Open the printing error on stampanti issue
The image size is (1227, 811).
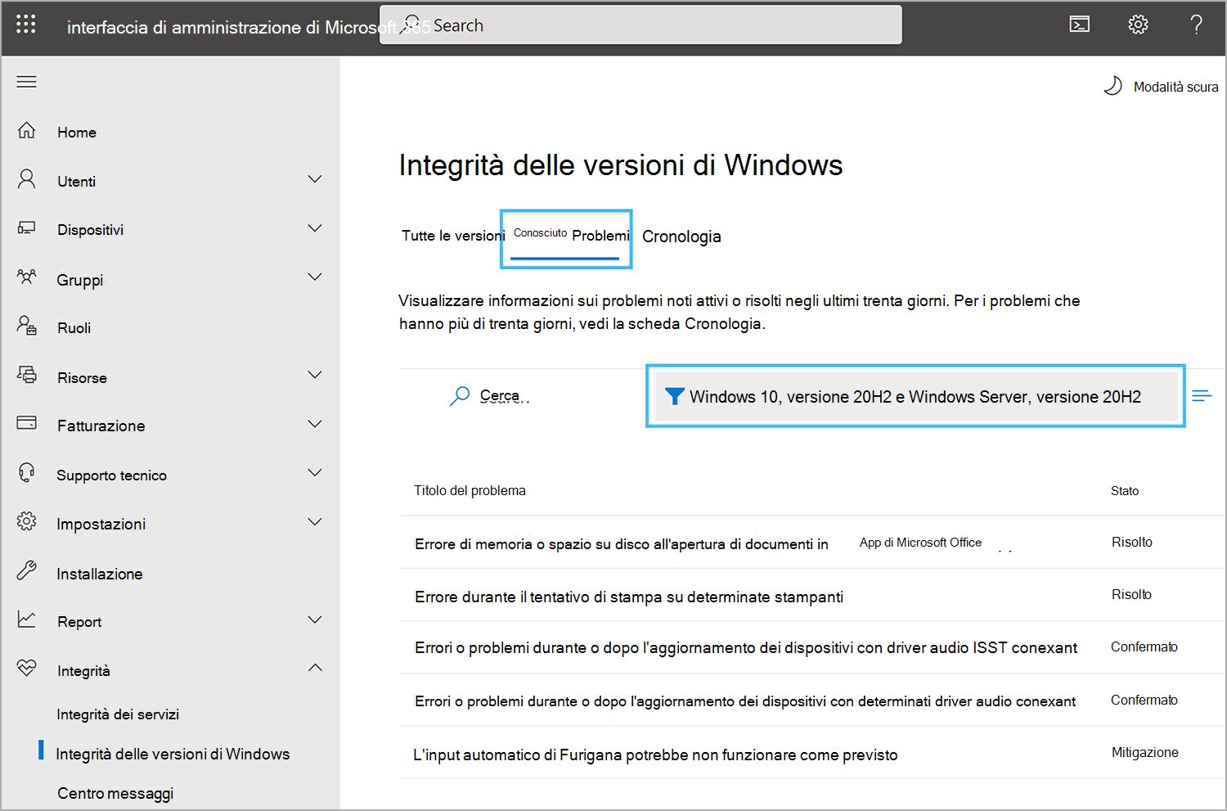pyautogui.click(x=629, y=597)
